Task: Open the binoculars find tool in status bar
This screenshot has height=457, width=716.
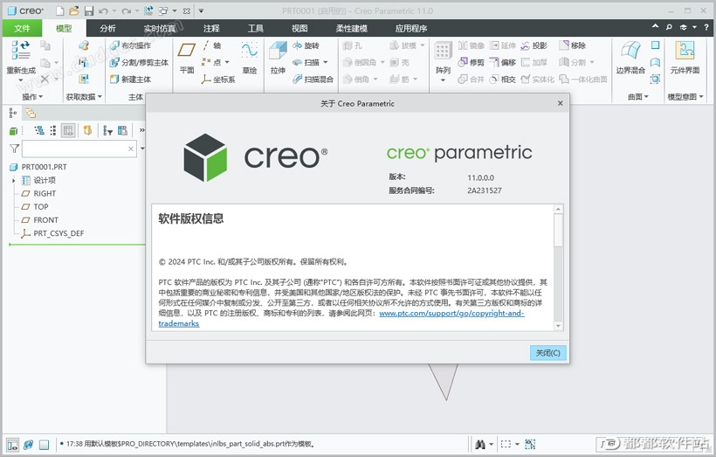Action: click(x=479, y=444)
